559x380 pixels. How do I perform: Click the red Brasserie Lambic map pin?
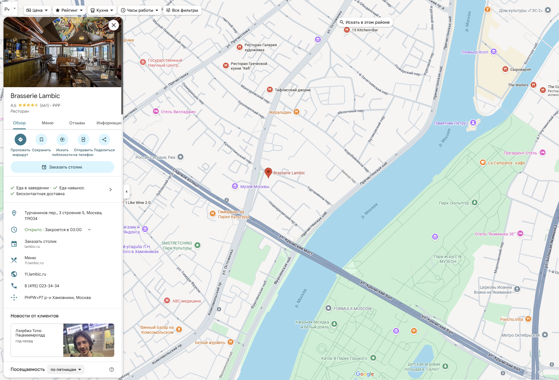click(x=268, y=173)
